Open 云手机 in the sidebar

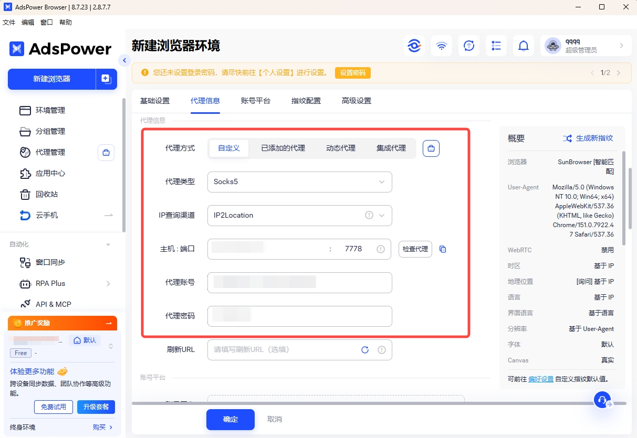47,215
